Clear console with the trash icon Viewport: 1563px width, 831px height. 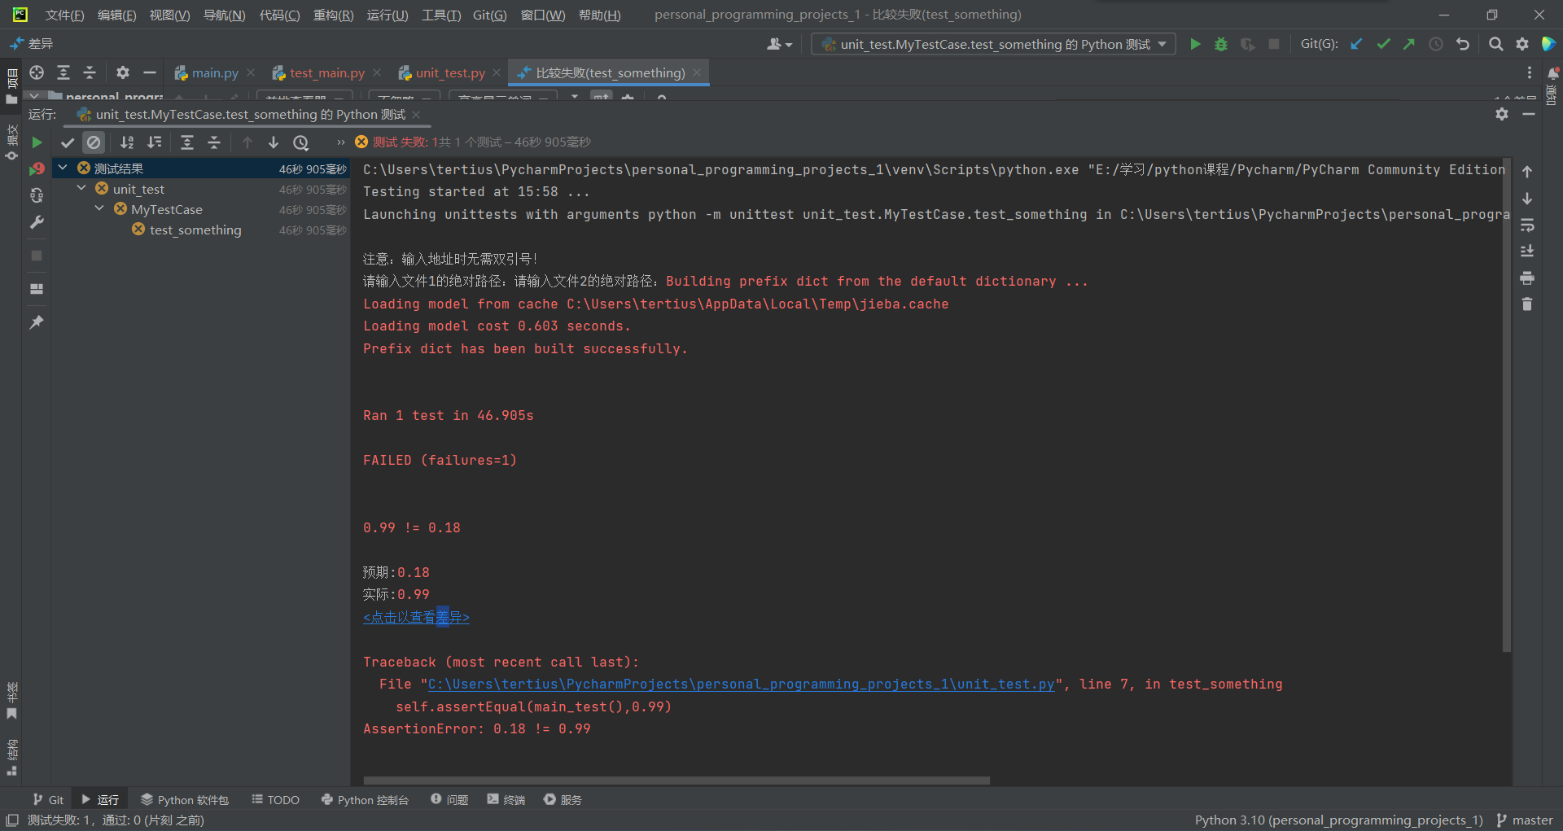pos(1527,304)
